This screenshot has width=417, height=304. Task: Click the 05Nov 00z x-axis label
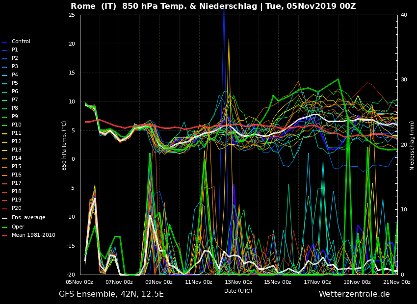pos(80,282)
